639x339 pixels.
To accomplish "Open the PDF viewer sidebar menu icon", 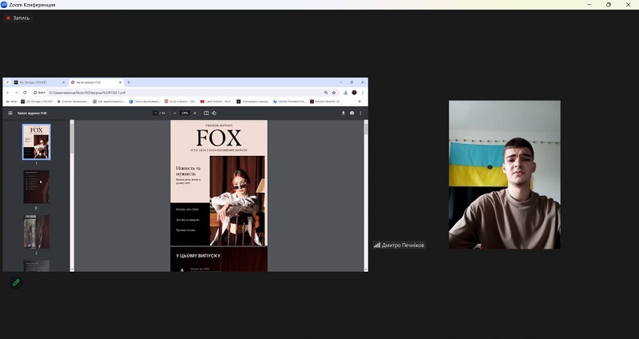I will (x=10, y=113).
